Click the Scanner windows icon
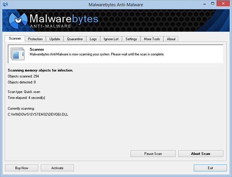232x177 pixels. pos(18,54)
